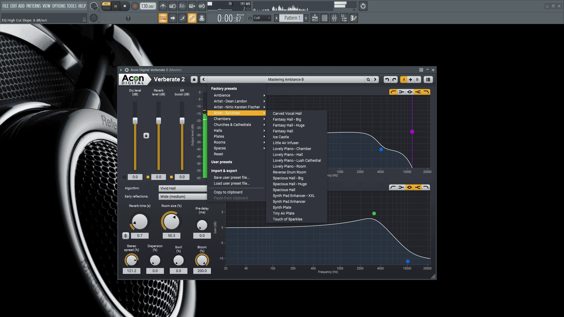
Task: Click the loop recording icon
Action: coord(202,6)
